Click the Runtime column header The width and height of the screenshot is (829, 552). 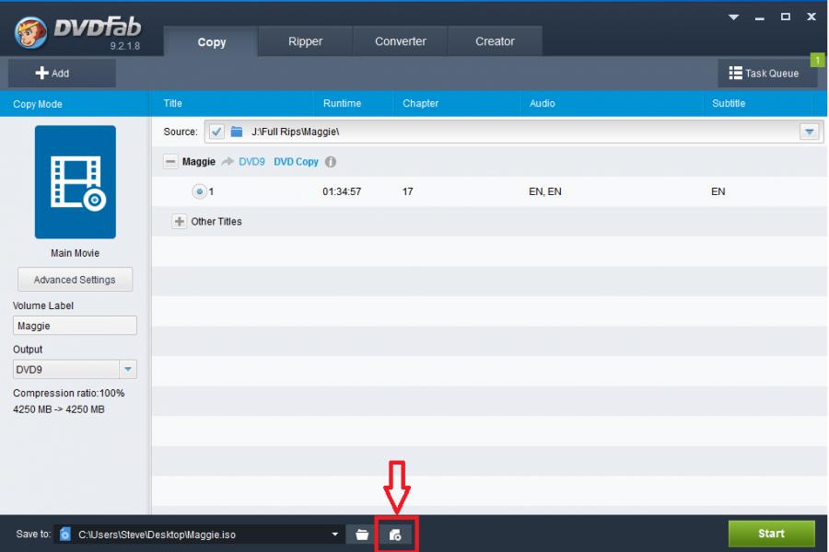[x=342, y=103]
